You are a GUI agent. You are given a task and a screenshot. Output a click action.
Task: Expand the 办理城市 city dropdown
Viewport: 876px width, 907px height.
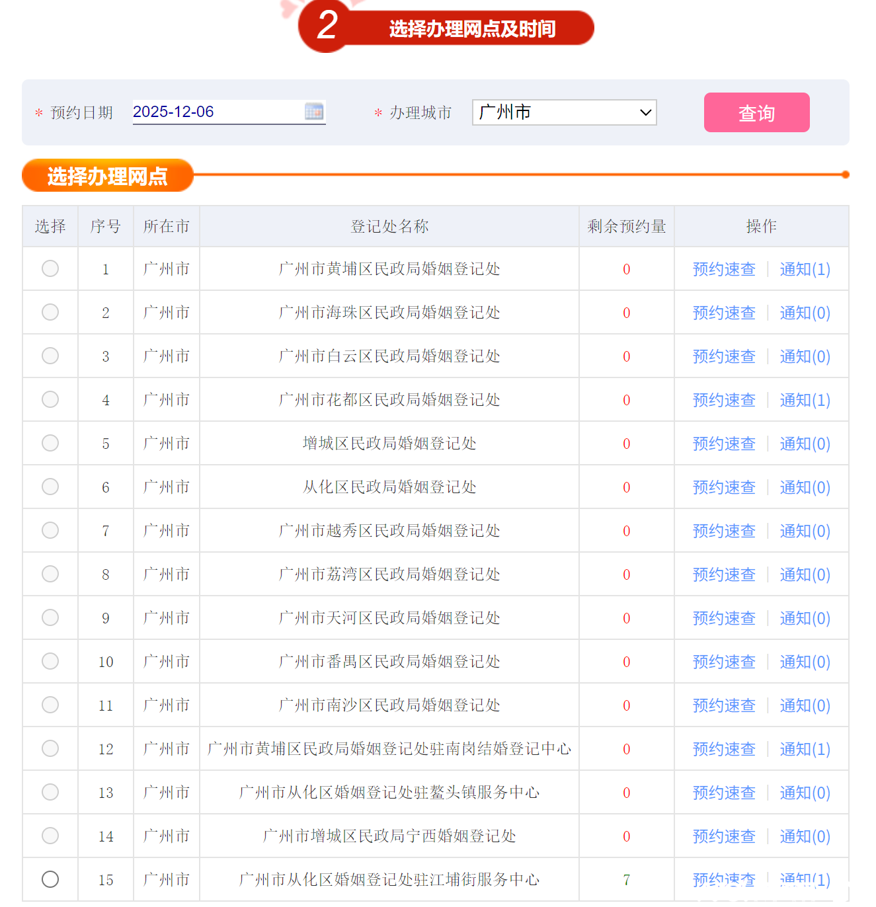click(x=564, y=112)
